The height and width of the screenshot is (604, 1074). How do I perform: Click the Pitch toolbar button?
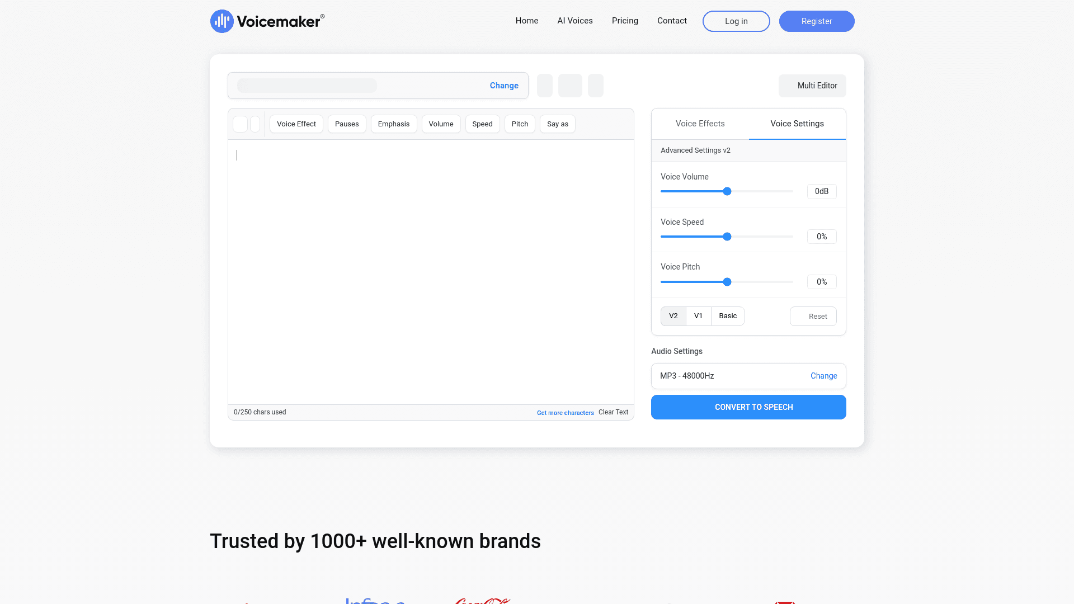pos(520,124)
